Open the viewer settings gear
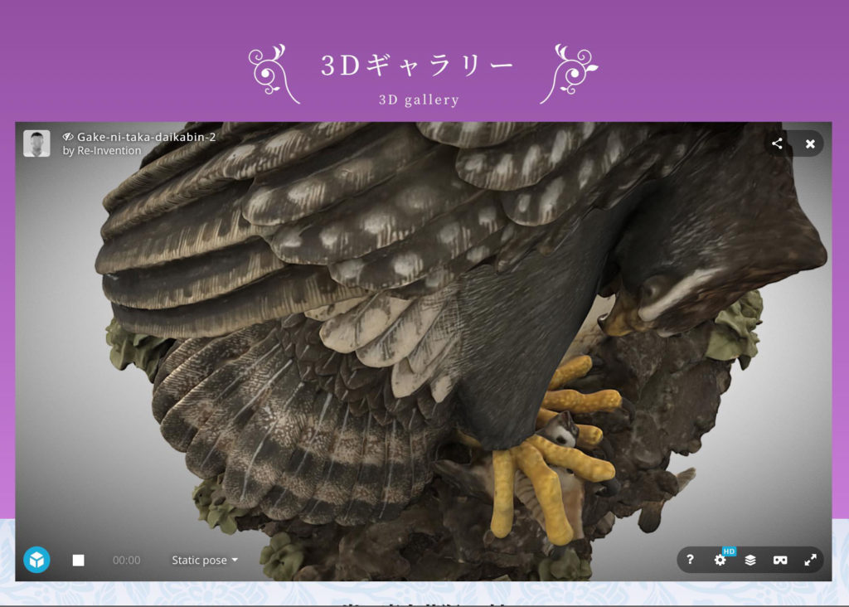The width and height of the screenshot is (849, 607). tap(719, 561)
